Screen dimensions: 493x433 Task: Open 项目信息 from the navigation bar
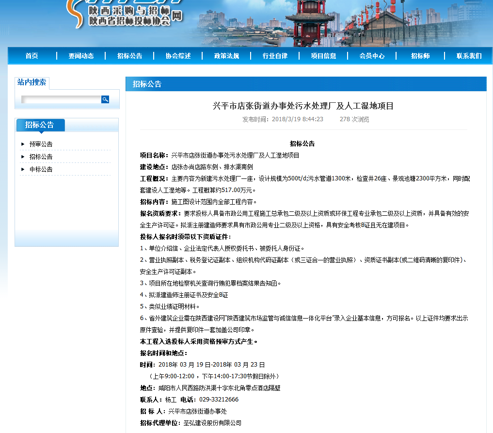coord(323,56)
